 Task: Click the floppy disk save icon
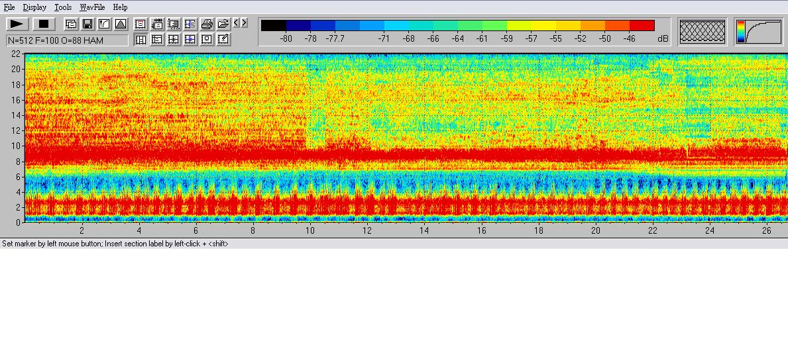[x=87, y=24]
